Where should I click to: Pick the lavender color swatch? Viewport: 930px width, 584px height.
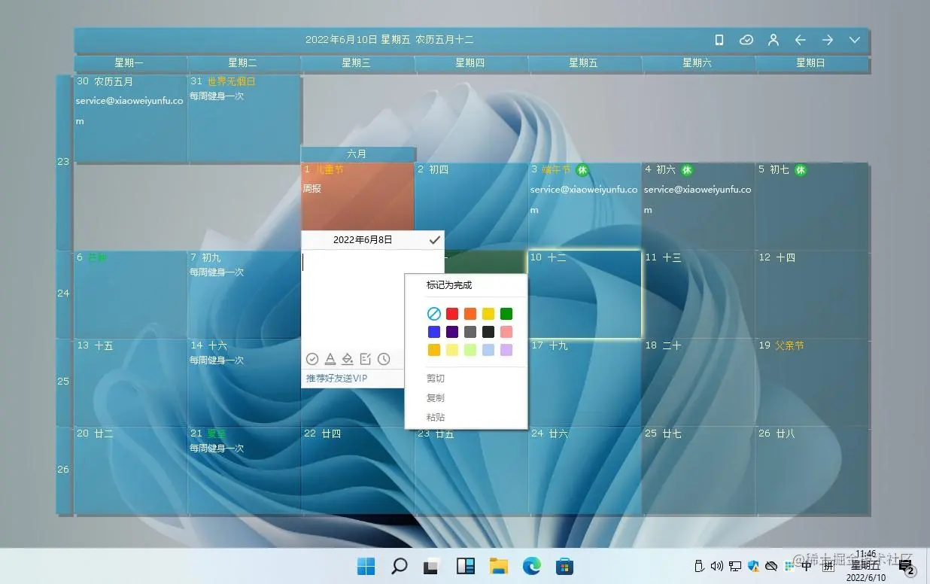pos(506,350)
